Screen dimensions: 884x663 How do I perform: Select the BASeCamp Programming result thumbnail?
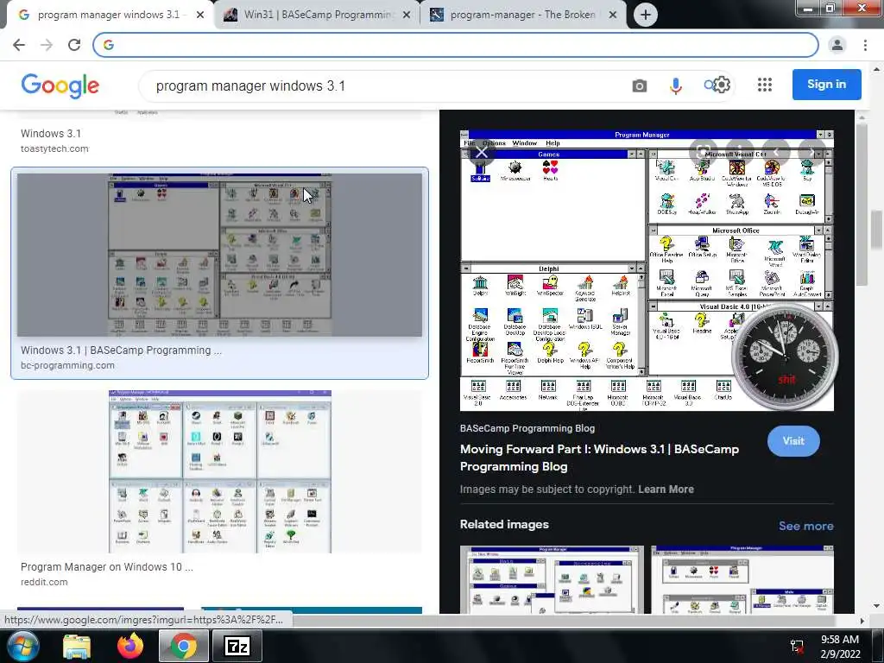click(x=219, y=255)
